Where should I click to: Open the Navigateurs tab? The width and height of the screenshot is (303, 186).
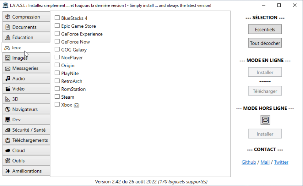tap(26, 109)
